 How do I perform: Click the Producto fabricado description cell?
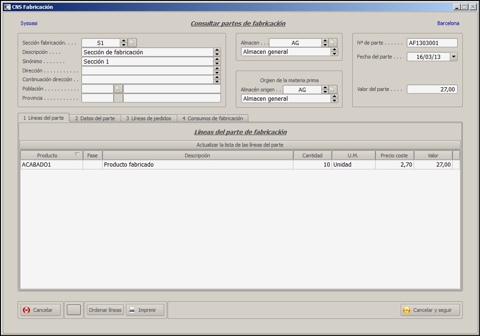click(197, 165)
